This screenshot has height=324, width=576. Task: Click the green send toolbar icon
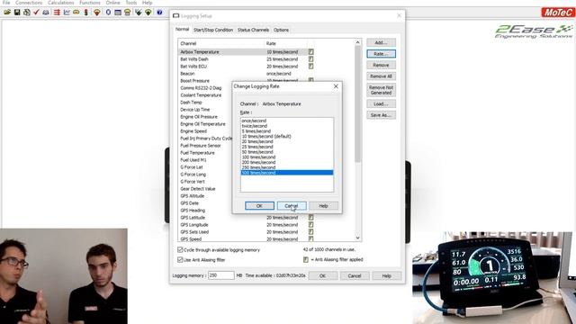pyautogui.click(x=148, y=12)
